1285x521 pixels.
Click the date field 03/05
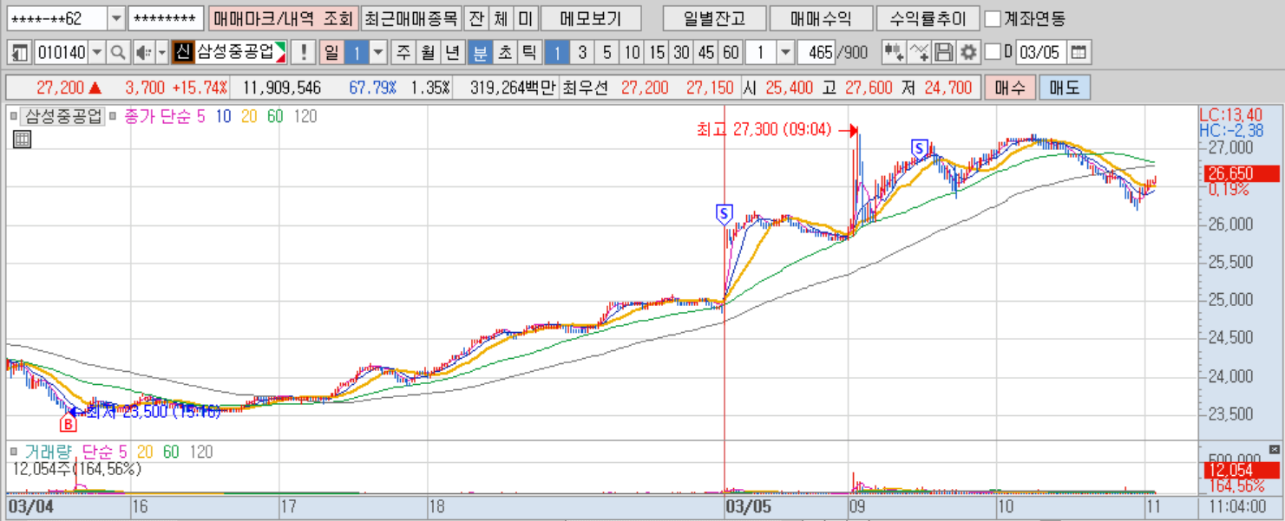click(x=1040, y=52)
